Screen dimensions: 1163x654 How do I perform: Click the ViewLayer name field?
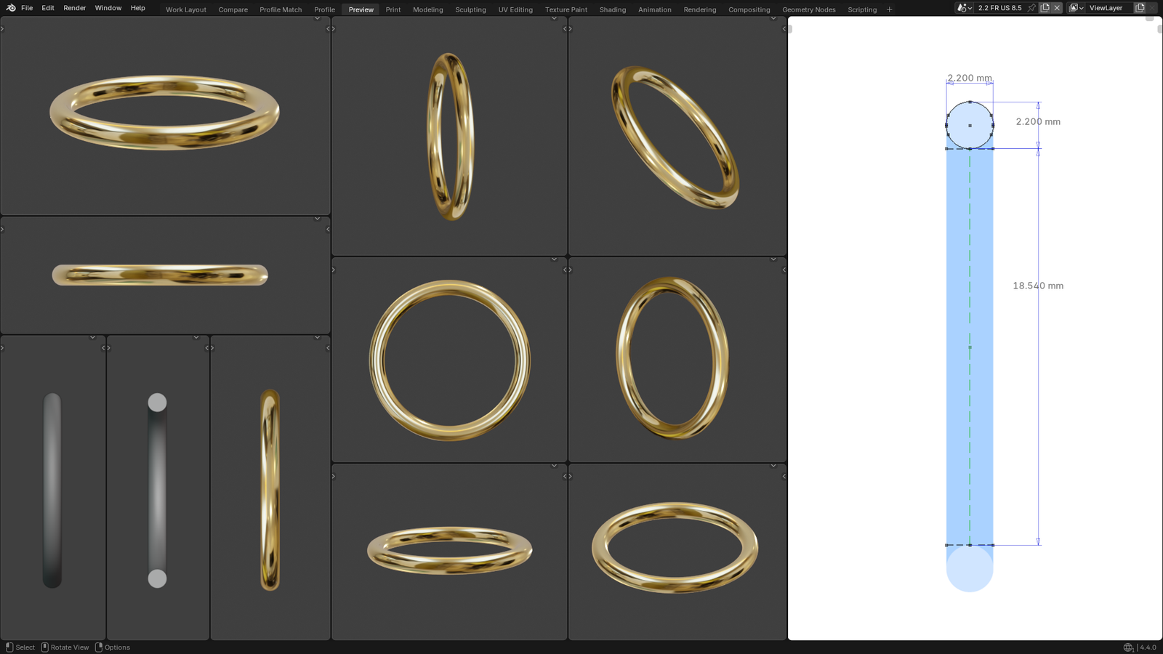coord(1106,8)
